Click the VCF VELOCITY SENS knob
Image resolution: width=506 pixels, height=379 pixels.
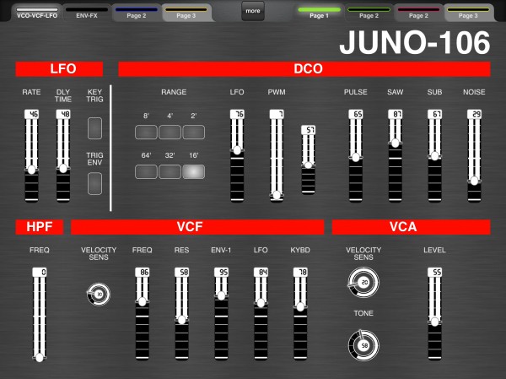(x=99, y=294)
